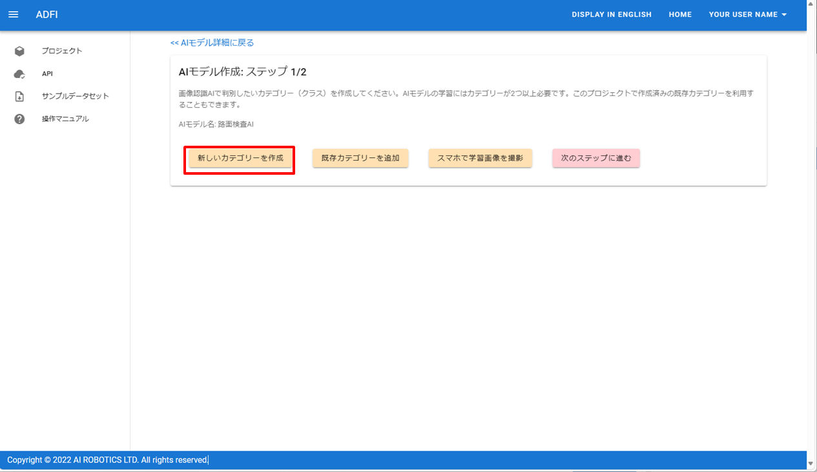The height and width of the screenshot is (472, 817).
Task: Click the ADFI title in header
Action: tap(47, 14)
